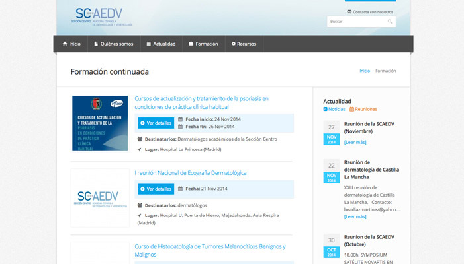This screenshot has height=264, width=464.
Task: Click the magnifier search icon
Action: click(x=390, y=22)
